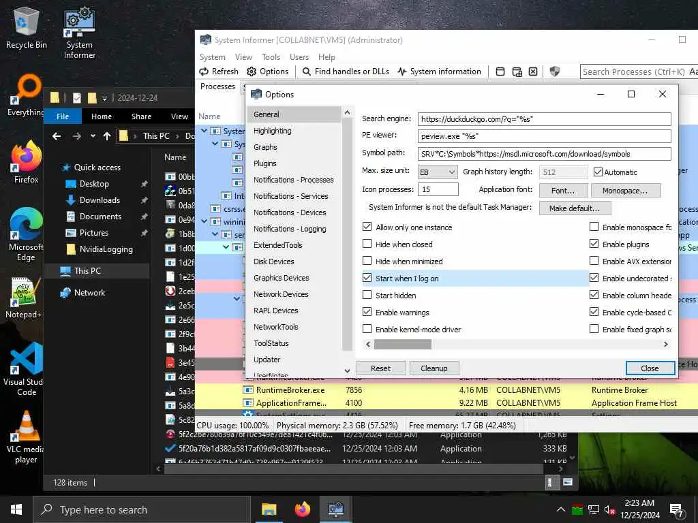The image size is (698, 523).
Task: Click the network tray icon
Action: pos(594,509)
